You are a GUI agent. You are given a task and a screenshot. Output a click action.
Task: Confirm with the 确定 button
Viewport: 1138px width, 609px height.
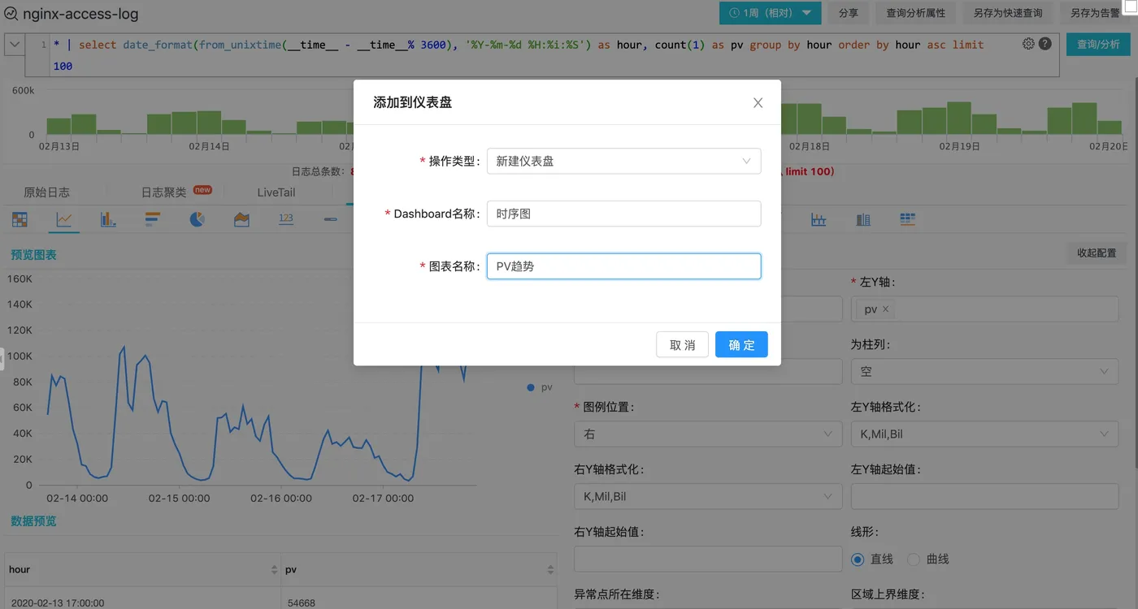pos(741,344)
